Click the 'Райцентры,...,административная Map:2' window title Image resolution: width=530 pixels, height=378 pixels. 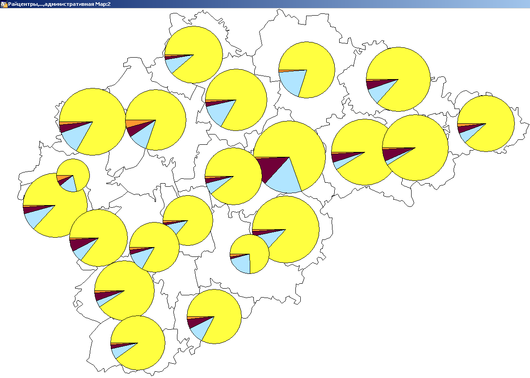[59, 4]
